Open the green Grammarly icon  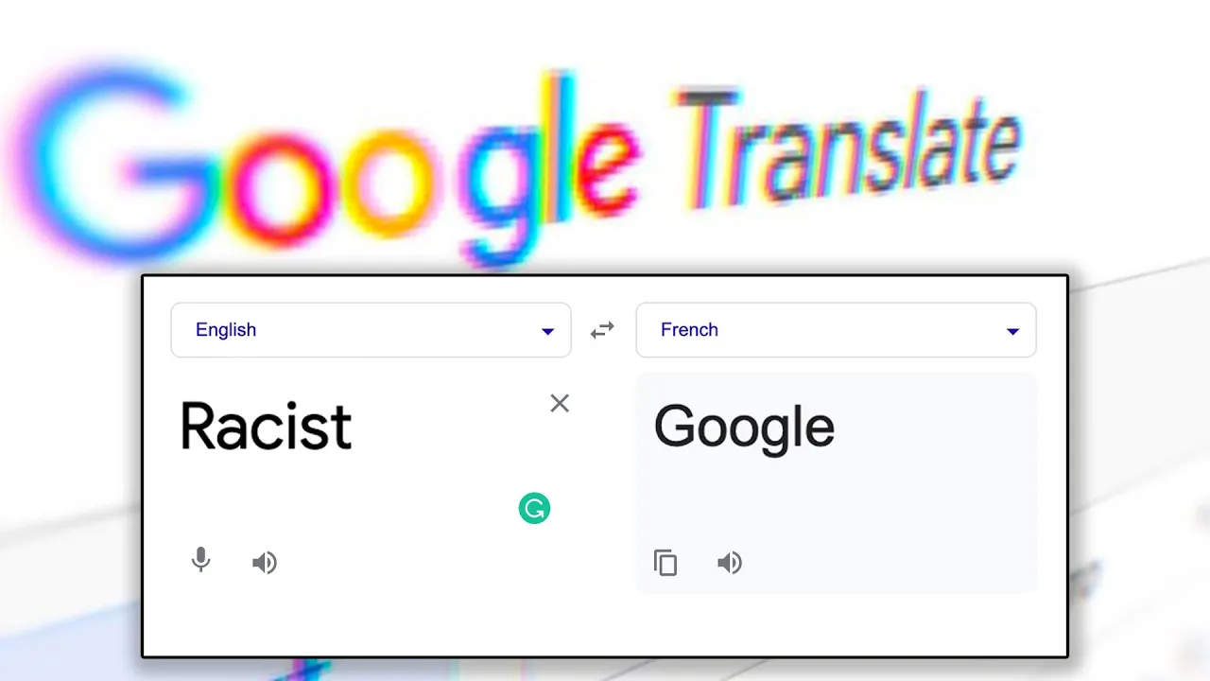pos(534,509)
